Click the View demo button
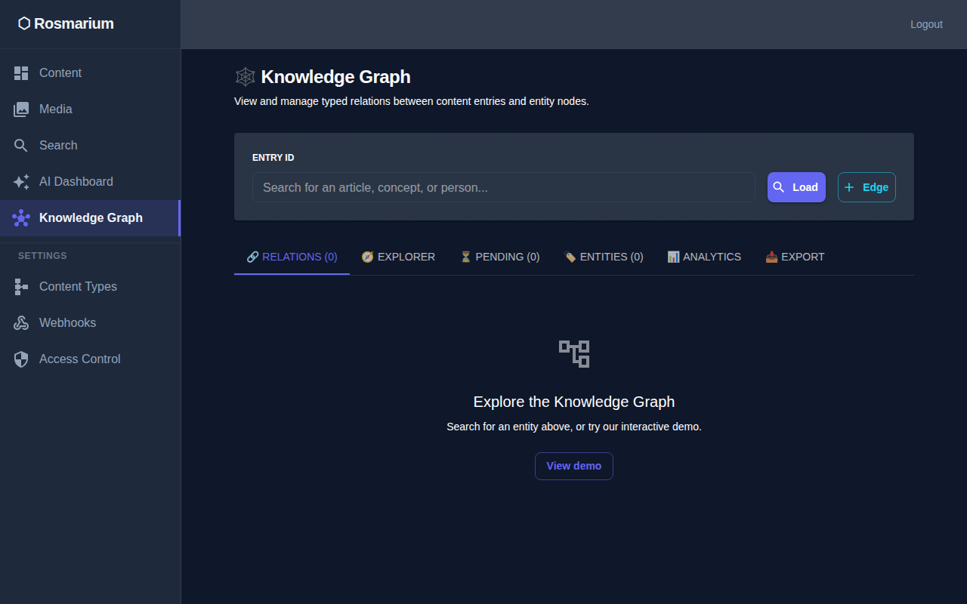The image size is (967, 604). [x=574, y=466]
